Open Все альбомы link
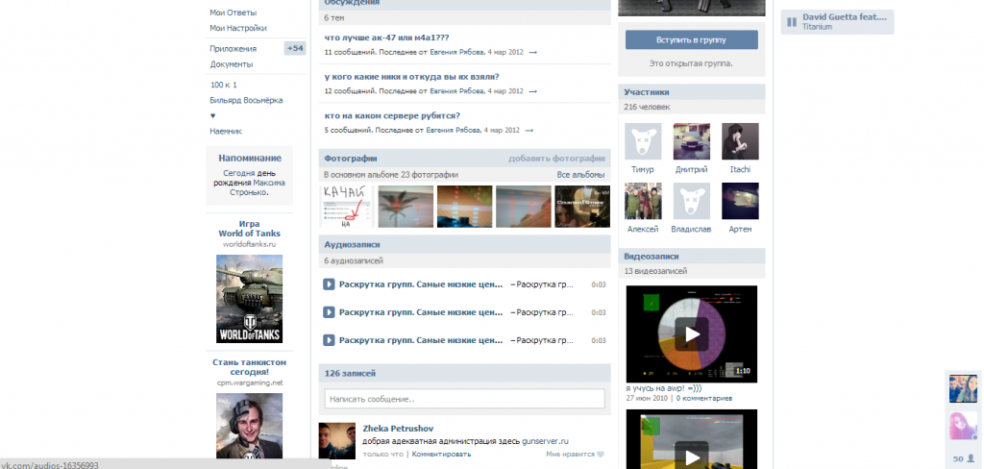984x469 pixels. (x=580, y=175)
